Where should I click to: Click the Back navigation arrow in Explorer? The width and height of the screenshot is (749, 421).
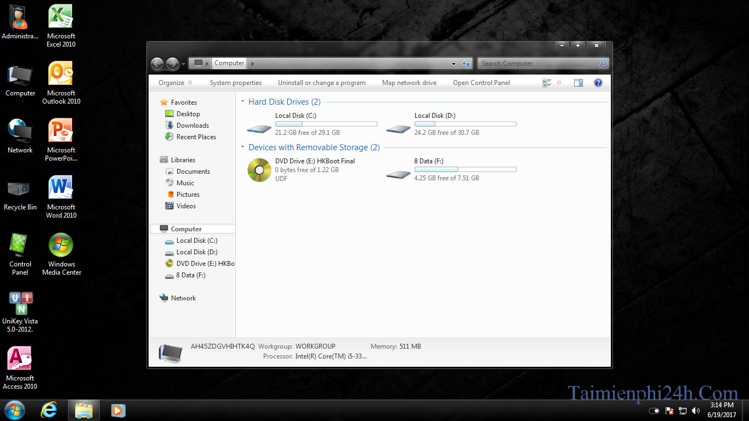point(157,64)
